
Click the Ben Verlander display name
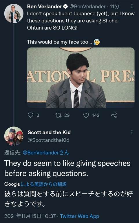click(44, 7)
